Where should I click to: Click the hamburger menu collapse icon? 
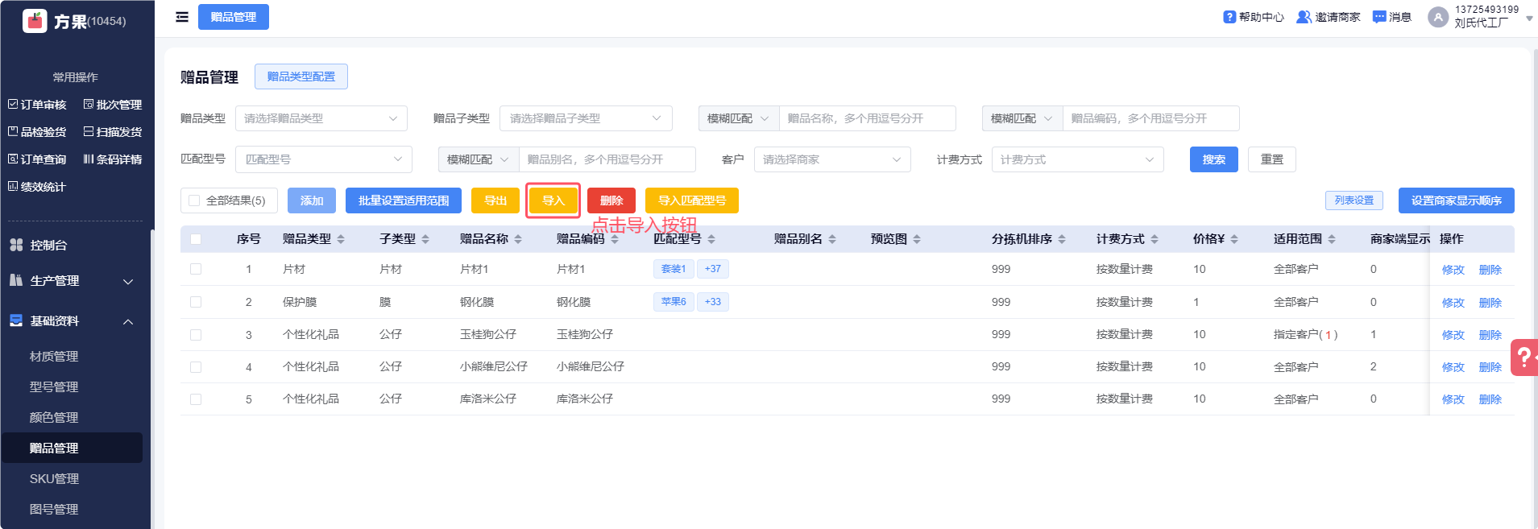pos(182,17)
